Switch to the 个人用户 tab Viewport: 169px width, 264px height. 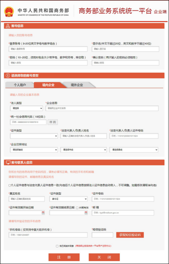point(20,85)
